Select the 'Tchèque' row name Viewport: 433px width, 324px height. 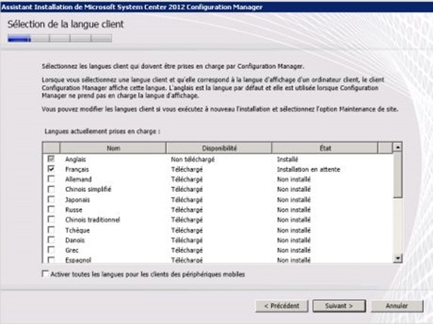pos(78,231)
